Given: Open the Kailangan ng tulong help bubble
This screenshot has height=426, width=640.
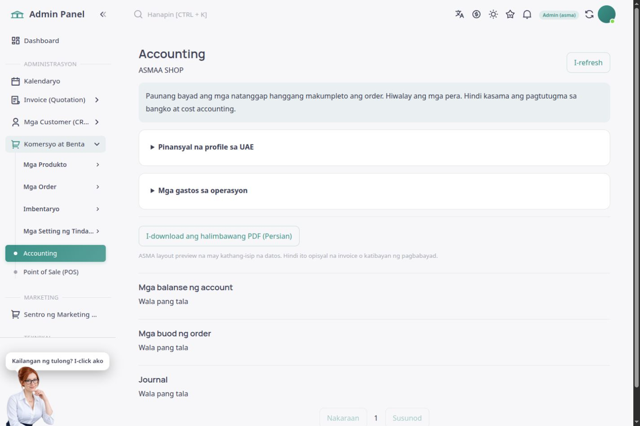Looking at the screenshot, I should 57,361.
